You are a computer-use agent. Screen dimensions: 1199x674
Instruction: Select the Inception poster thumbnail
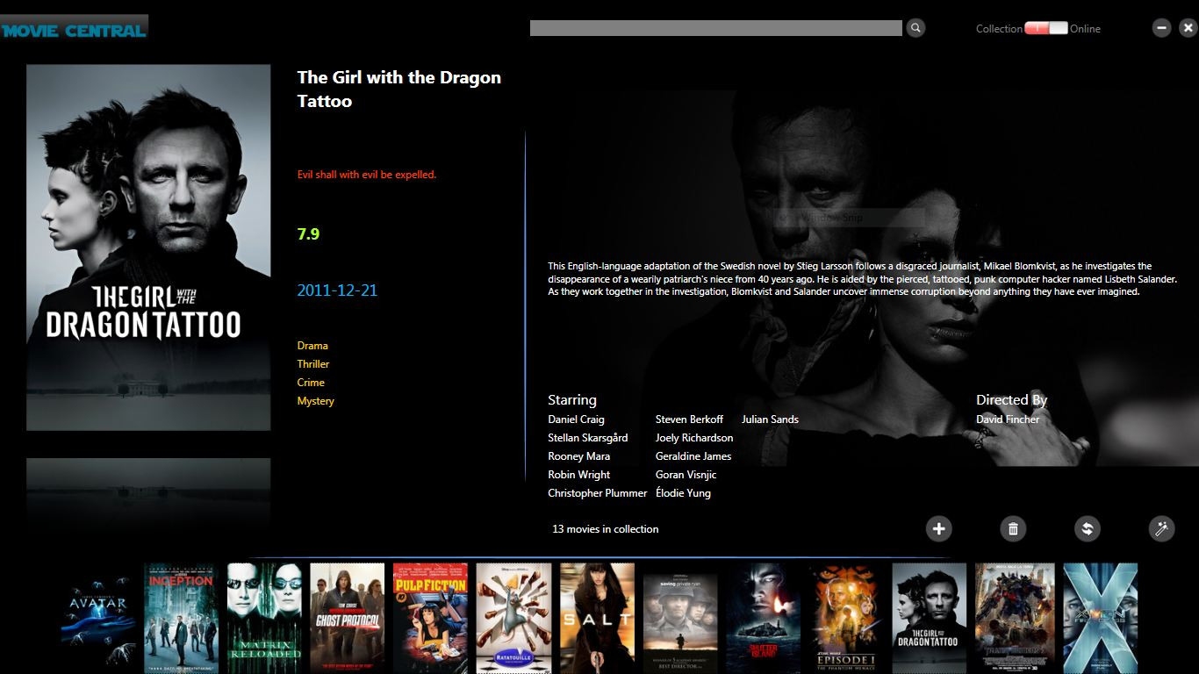coord(181,618)
